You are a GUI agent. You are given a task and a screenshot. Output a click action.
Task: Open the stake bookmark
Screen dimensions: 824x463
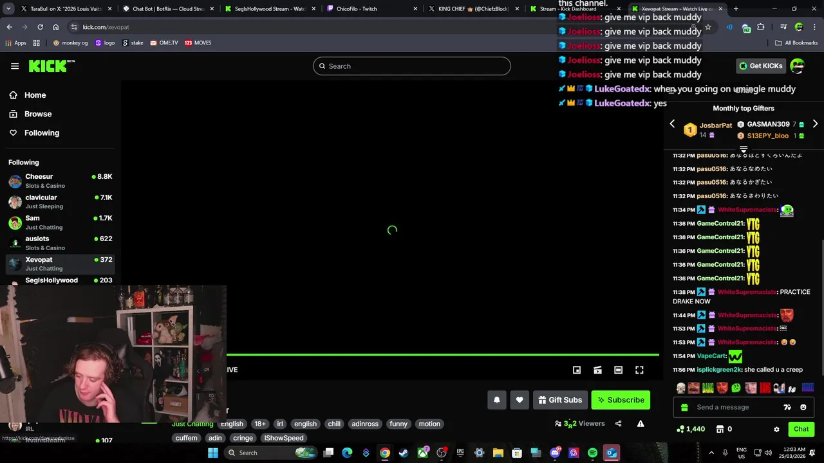click(133, 42)
